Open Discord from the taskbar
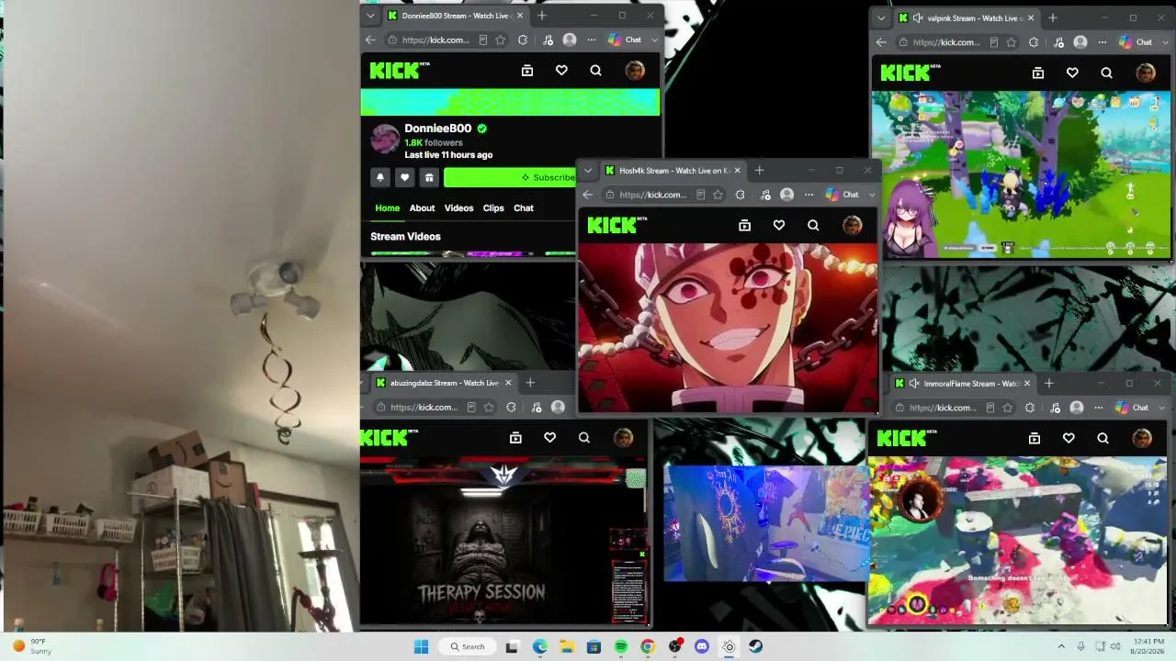 coord(702,646)
